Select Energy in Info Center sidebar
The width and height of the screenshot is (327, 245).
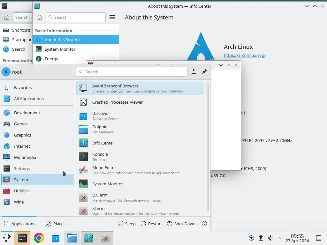point(75,59)
